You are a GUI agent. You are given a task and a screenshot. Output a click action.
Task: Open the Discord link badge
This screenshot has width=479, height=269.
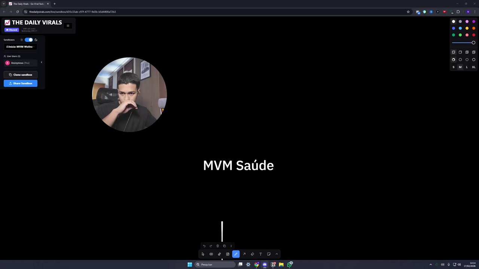click(12, 30)
